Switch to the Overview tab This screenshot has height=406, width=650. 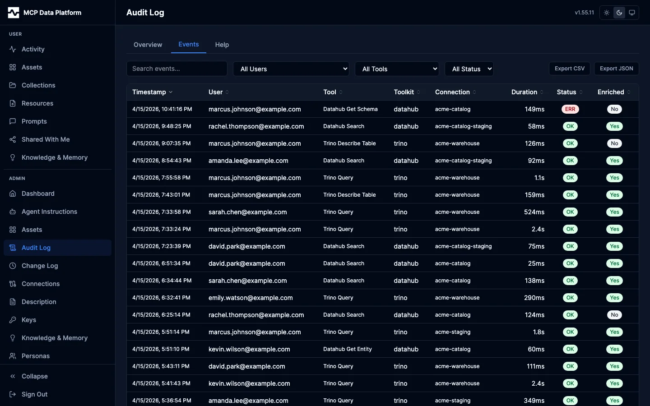[148, 45]
